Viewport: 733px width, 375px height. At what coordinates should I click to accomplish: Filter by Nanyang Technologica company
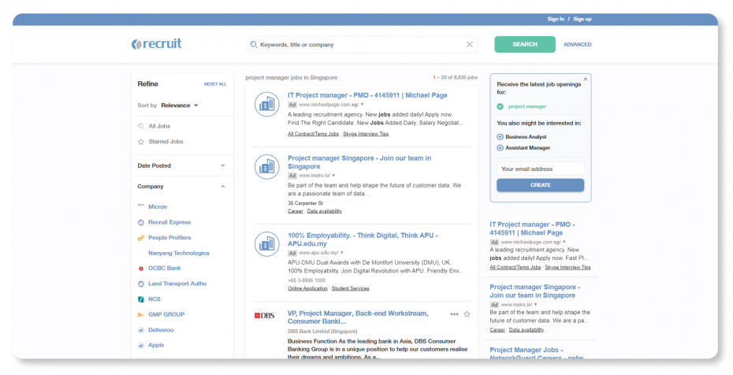pos(179,253)
